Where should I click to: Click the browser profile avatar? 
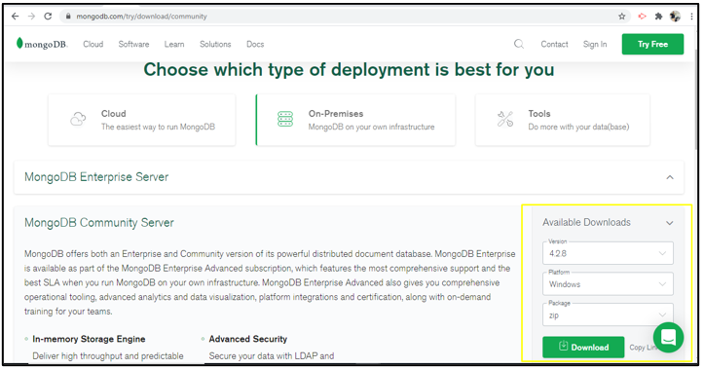675,17
